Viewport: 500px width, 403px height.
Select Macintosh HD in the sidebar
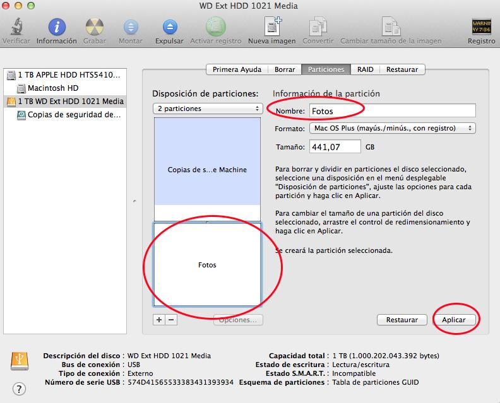pyautogui.click(x=53, y=88)
